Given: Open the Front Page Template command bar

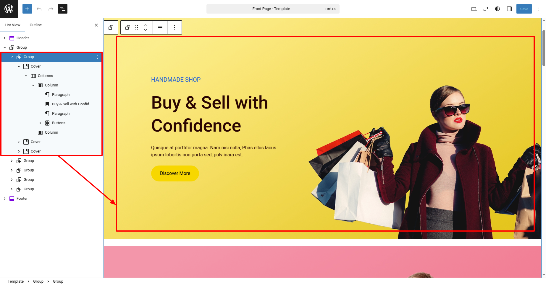Looking at the screenshot, I should click(273, 9).
